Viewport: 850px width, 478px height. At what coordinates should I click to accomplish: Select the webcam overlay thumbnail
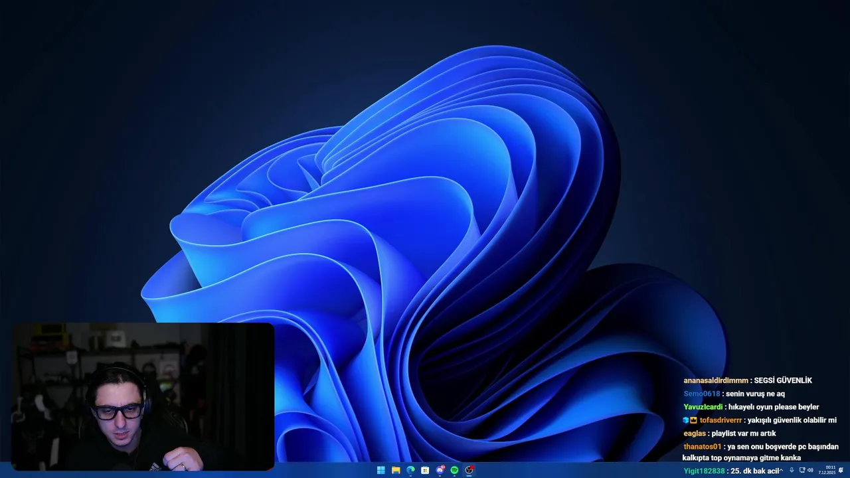(x=143, y=396)
